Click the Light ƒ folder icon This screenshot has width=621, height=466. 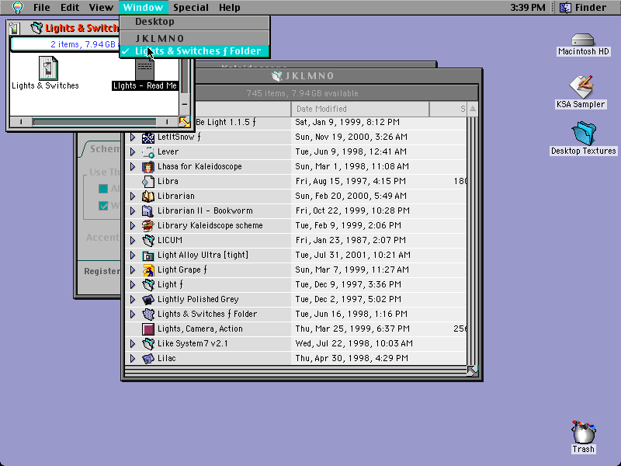[148, 285]
